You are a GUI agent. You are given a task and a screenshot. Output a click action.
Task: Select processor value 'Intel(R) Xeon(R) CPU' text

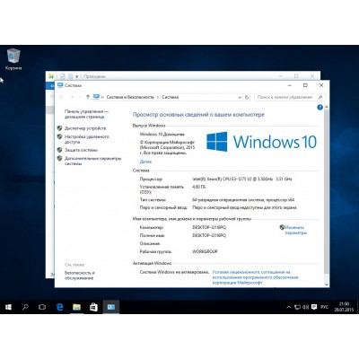click(242, 179)
